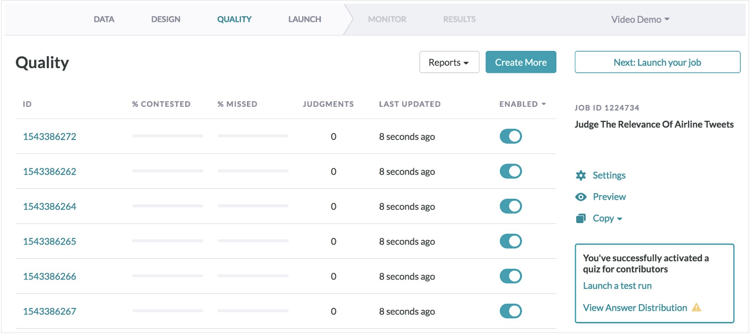Expand the Video Demo account menu

[x=640, y=20]
